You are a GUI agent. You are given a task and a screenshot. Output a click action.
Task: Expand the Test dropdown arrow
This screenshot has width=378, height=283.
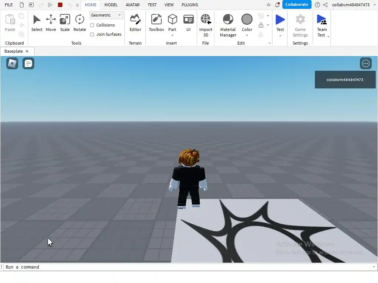pos(280,36)
